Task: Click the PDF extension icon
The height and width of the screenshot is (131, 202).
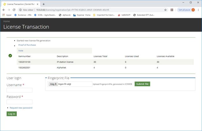Action: click(x=172, y=10)
